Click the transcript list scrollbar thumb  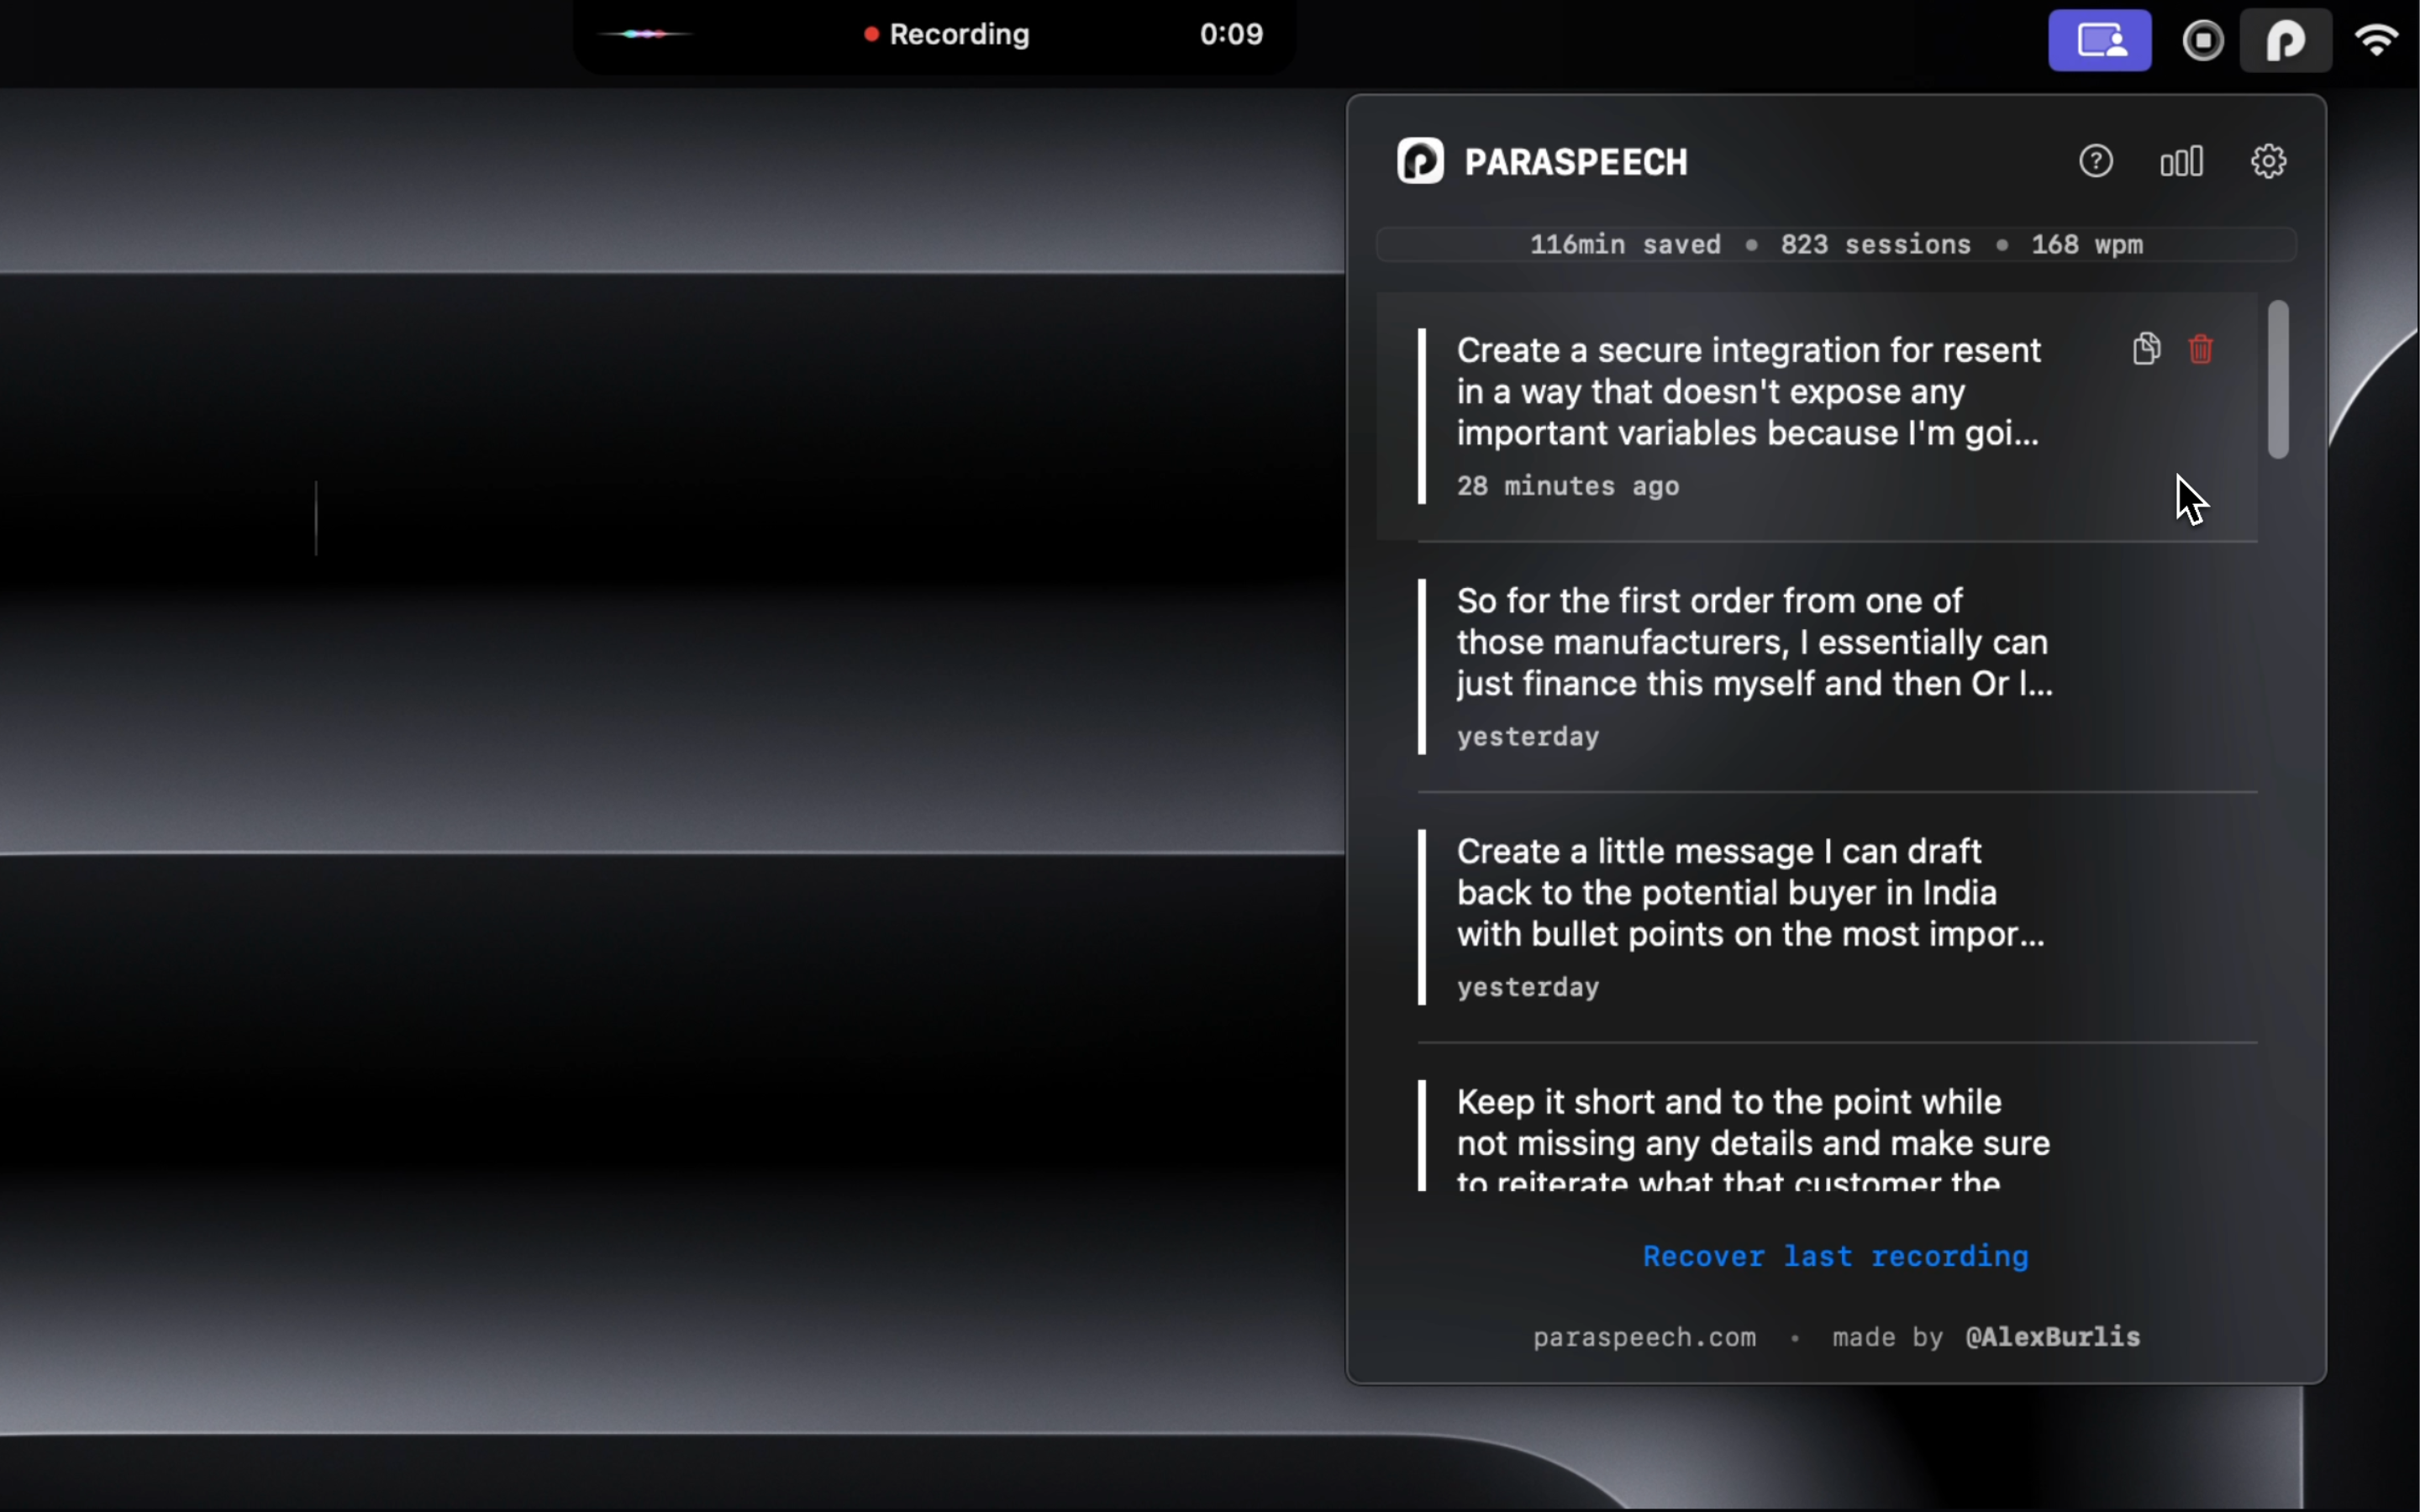click(2278, 379)
